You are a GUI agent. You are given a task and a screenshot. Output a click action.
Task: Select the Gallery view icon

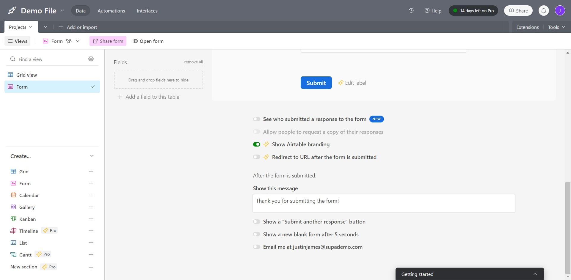click(13, 207)
